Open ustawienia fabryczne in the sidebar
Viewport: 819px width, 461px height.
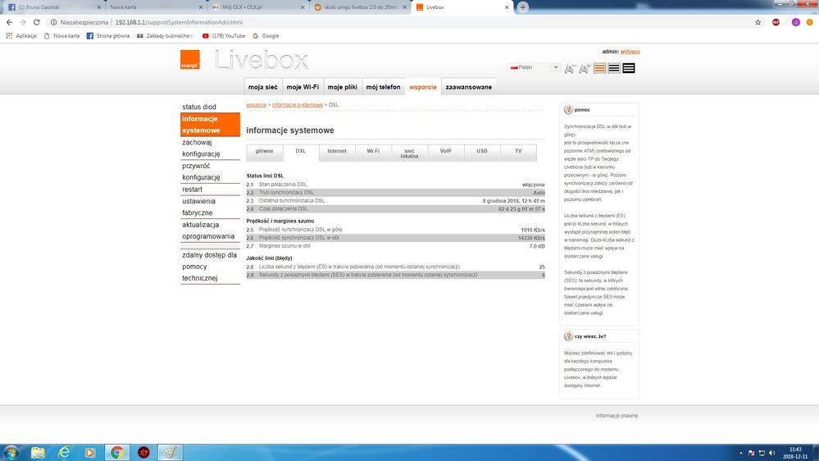tap(210, 207)
